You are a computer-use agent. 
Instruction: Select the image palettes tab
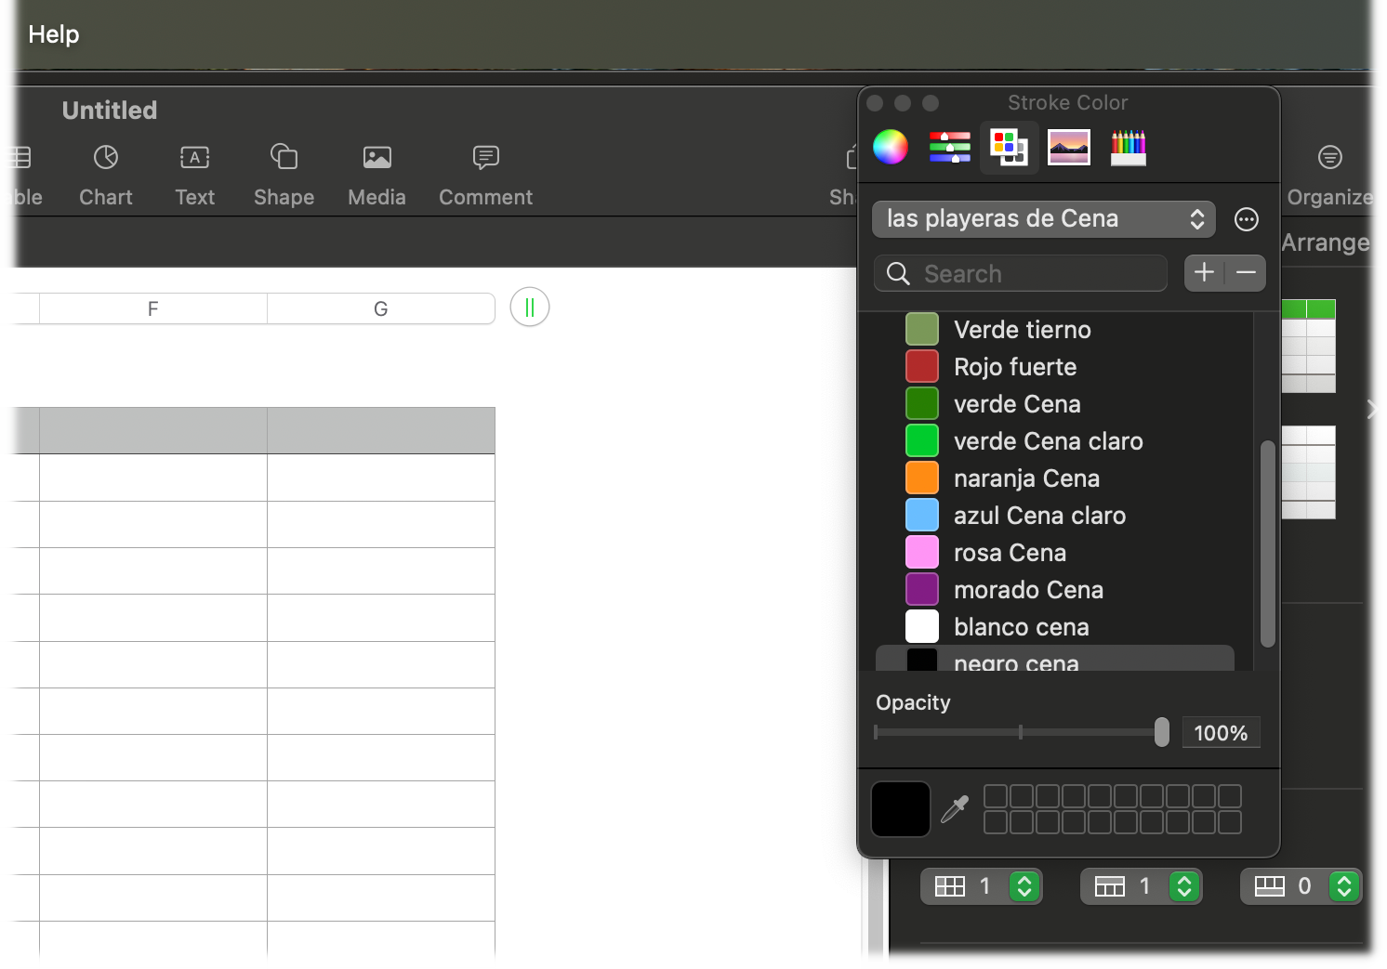point(1068,147)
